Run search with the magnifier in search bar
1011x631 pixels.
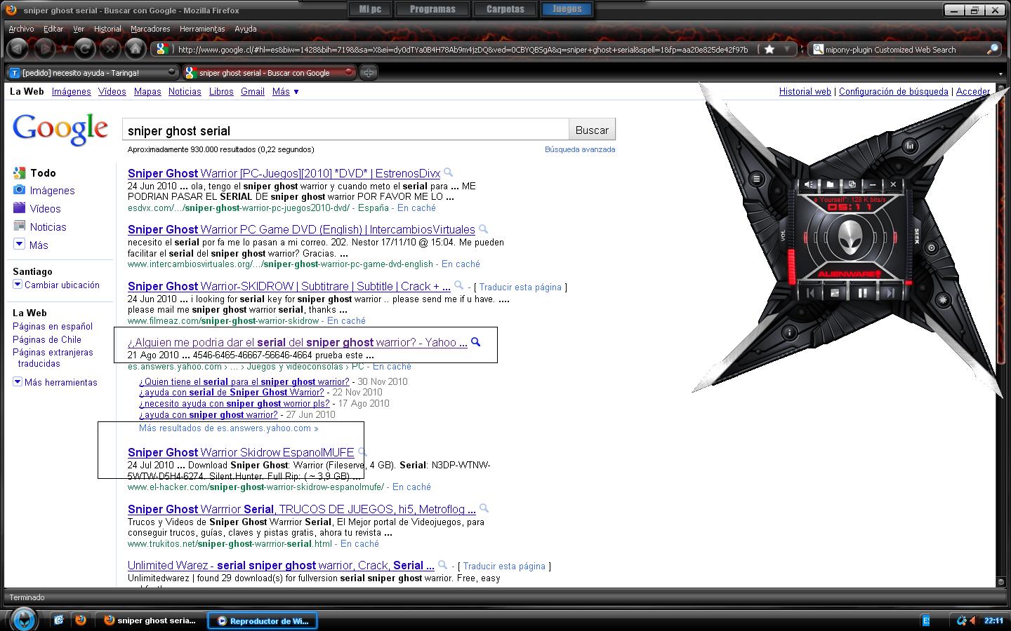(992, 49)
